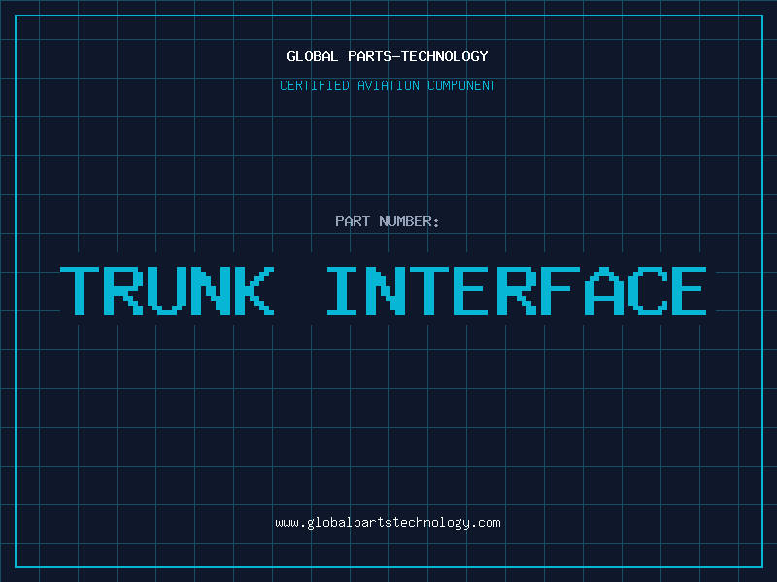Viewport: 777px width, 582px height.
Task: Click the "www" prefix of the URL
Action: pos(287,523)
